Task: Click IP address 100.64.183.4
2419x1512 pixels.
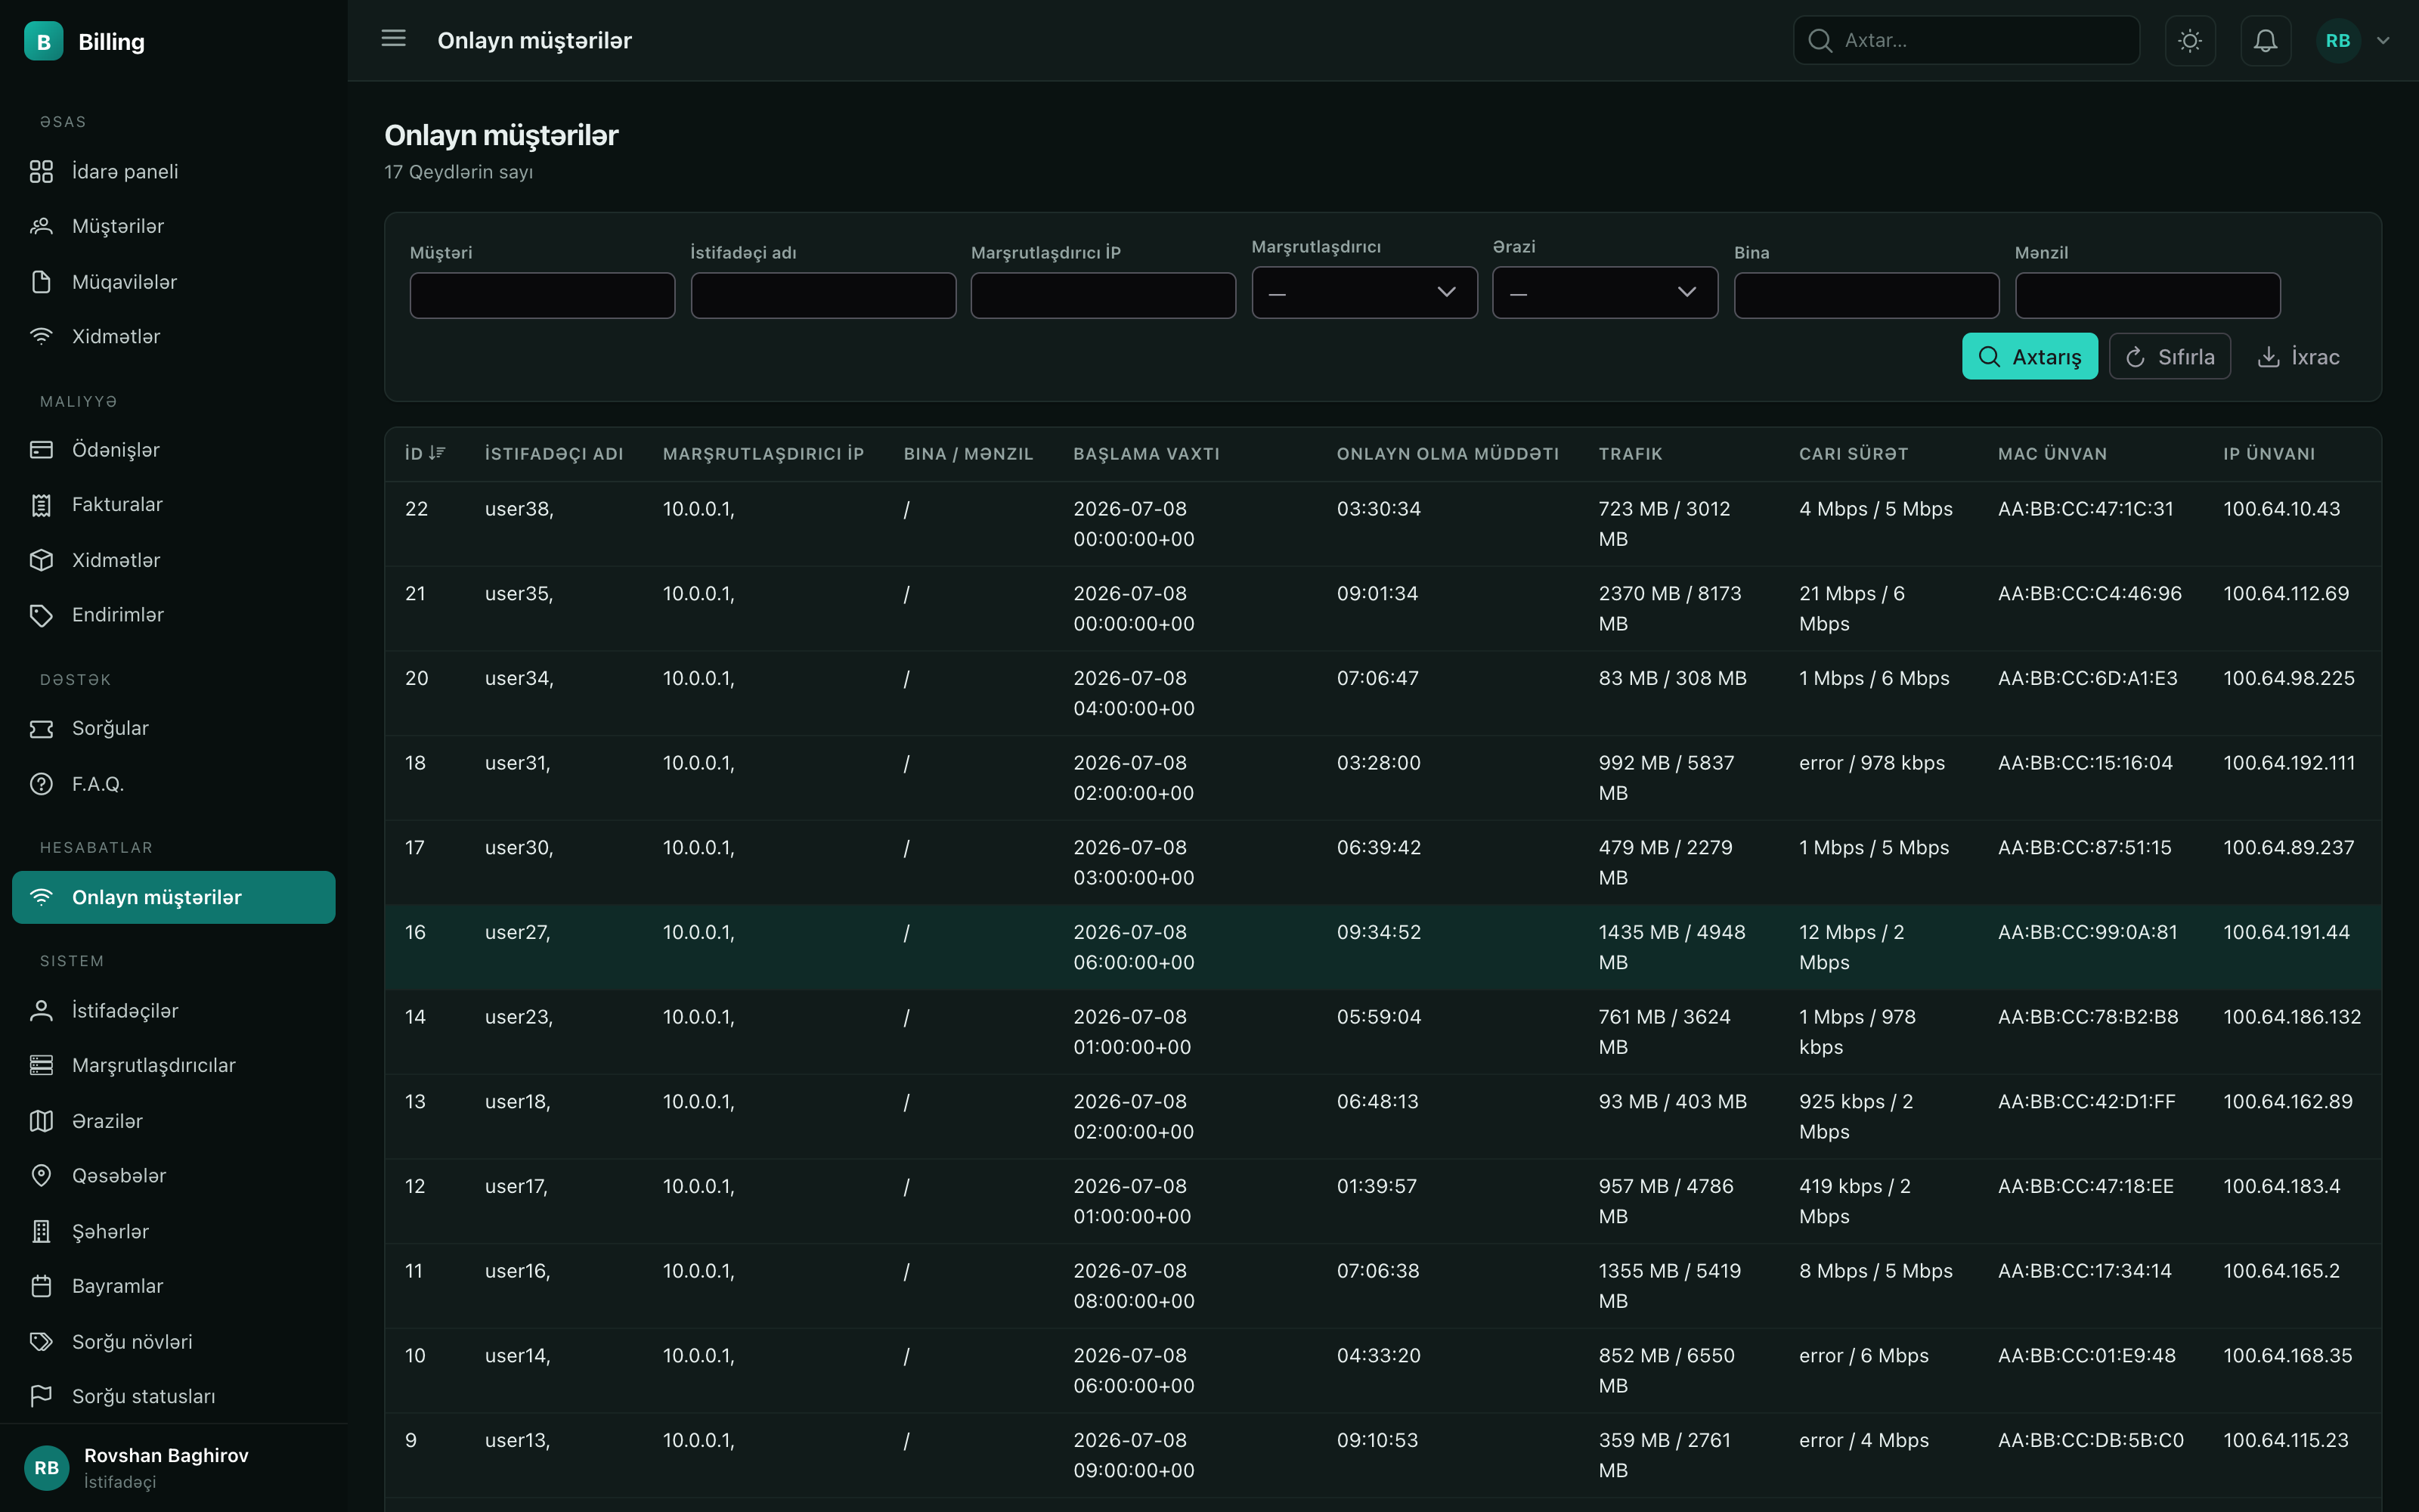Action: coord(2282,1187)
